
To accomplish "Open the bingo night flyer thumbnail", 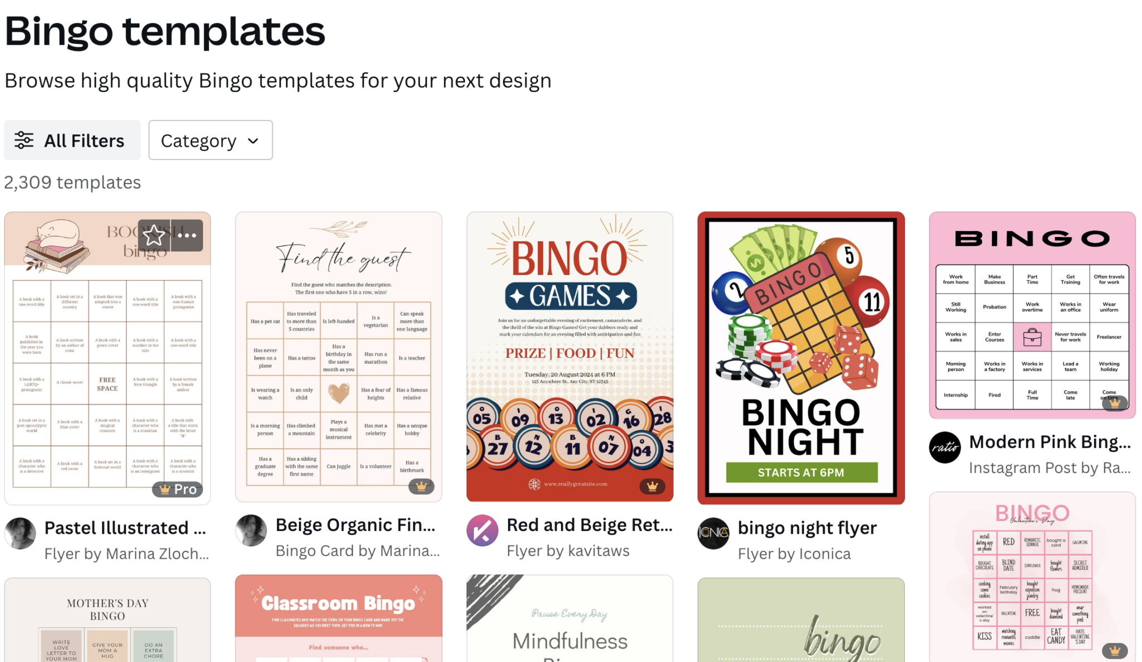I will click(801, 358).
